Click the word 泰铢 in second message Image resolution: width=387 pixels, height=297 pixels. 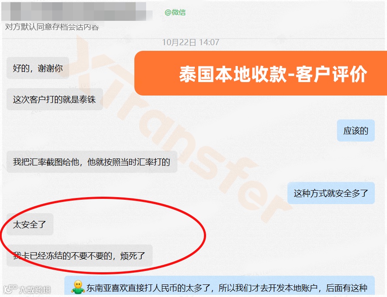coord(87,99)
